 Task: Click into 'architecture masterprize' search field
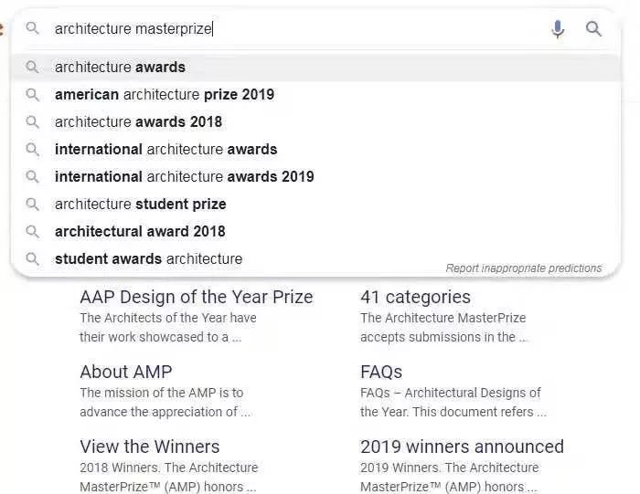[298, 29]
